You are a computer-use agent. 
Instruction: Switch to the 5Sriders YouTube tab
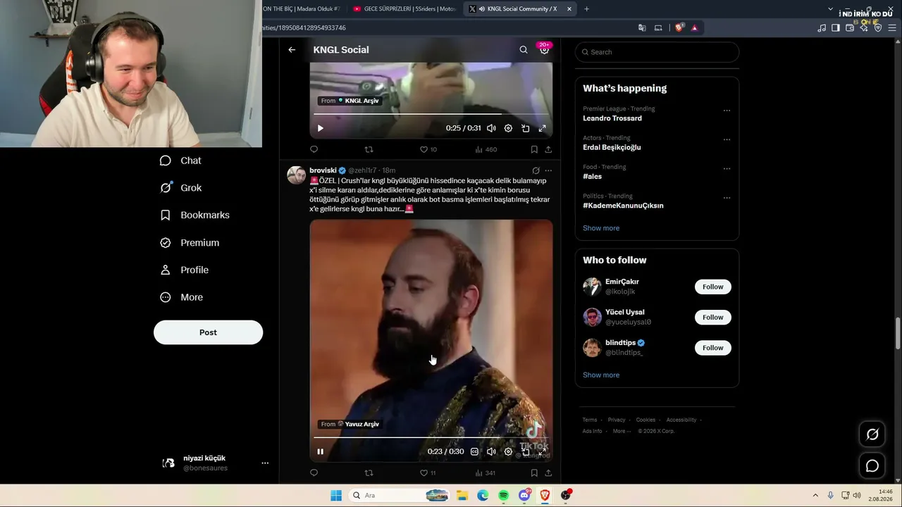point(404,9)
